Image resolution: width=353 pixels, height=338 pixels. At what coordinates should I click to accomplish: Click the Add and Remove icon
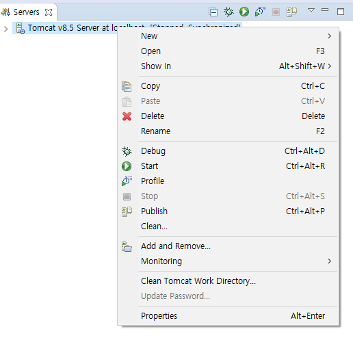(127, 246)
